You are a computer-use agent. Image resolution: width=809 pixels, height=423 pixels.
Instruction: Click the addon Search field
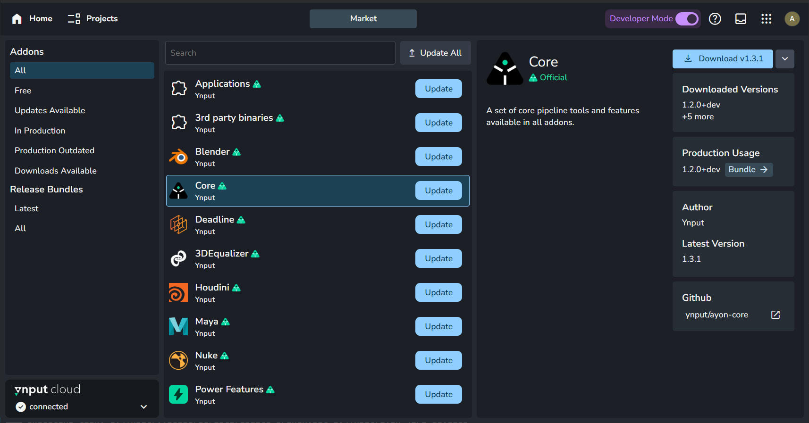tap(280, 53)
